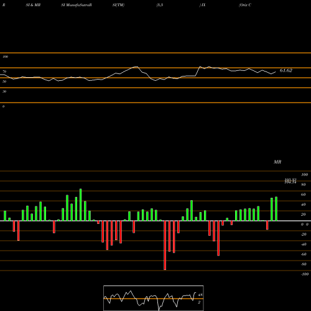This screenshot has height=311, width=311.
Task: Click the "(Orix C" header text
Action: coord(245,5)
